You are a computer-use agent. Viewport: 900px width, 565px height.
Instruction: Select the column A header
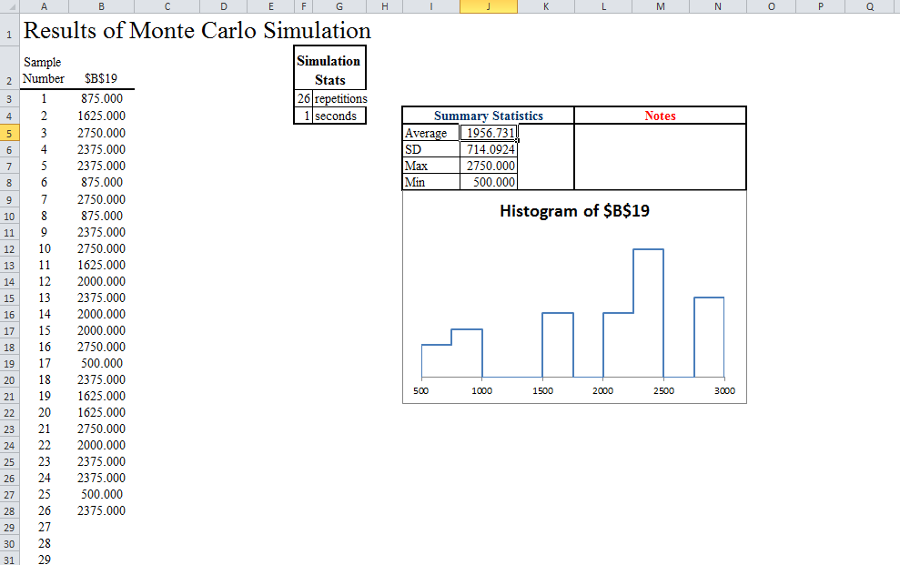tap(45, 6)
